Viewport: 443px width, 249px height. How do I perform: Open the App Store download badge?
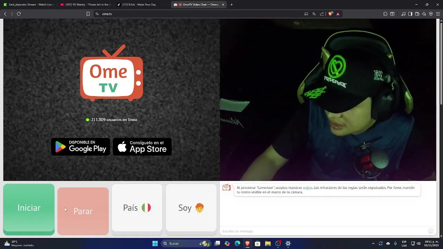(142, 147)
